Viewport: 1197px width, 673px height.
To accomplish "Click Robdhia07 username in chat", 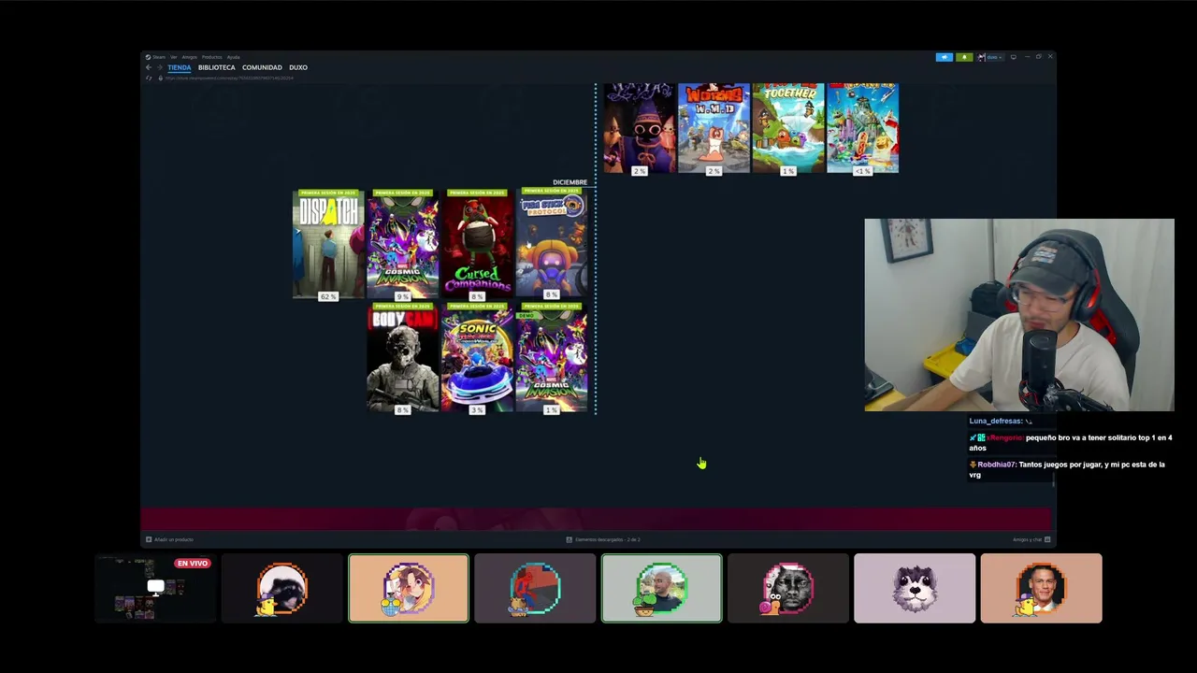I will pos(996,465).
